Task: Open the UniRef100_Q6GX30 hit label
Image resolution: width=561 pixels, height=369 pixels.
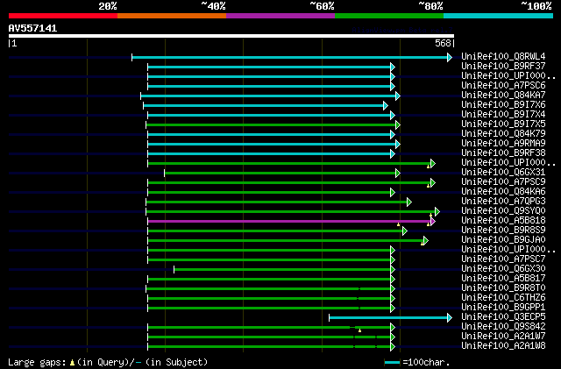Action: point(503,269)
